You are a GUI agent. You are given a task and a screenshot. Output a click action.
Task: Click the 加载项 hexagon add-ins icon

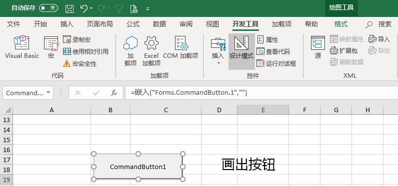click(x=130, y=51)
